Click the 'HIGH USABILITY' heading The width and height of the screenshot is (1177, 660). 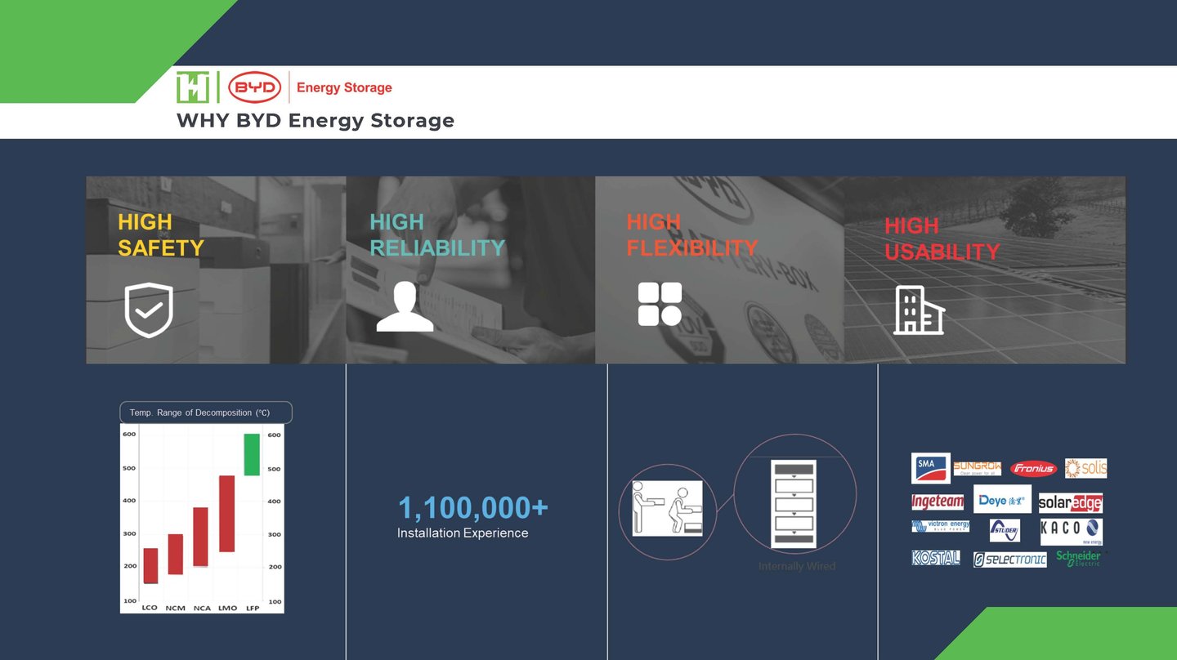click(x=942, y=239)
